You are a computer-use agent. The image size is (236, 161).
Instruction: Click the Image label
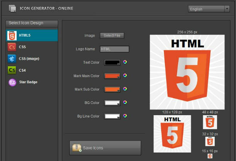[x=90, y=35]
